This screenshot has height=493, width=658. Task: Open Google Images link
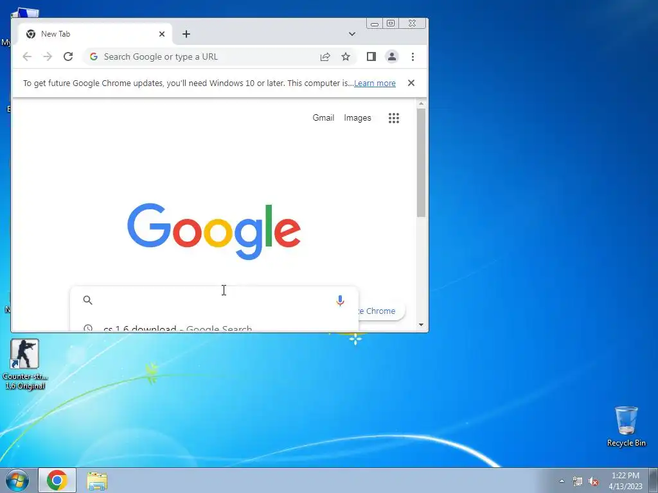(357, 118)
